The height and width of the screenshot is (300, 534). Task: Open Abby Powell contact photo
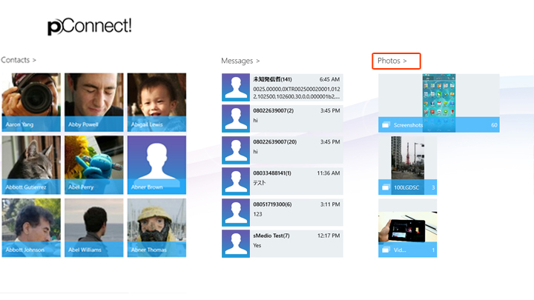[x=93, y=102]
